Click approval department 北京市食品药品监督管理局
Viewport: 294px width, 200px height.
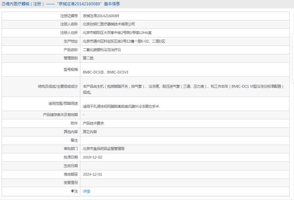click(103, 149)
